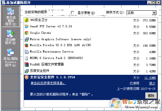Viewport: 162px width, 111px height.
Task: Click the 3.70MB size value
Action: click(x=151, y=65)
